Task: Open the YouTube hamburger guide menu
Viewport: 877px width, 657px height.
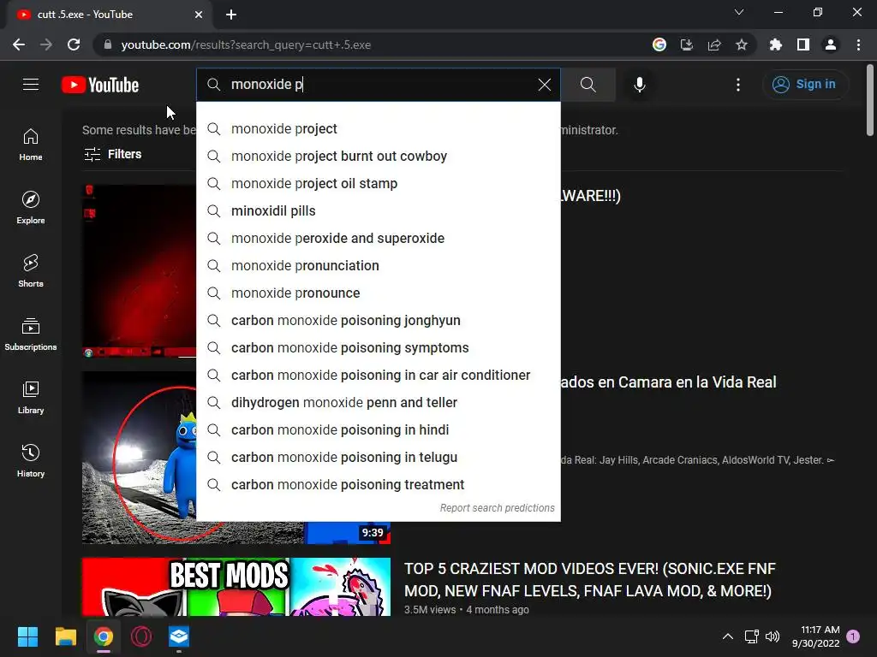Action: pyautogui.click(x=31, y=85)
